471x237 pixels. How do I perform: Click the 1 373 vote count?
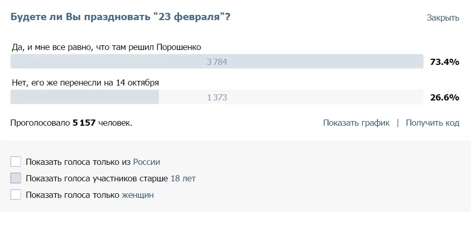tap(217, 97)
